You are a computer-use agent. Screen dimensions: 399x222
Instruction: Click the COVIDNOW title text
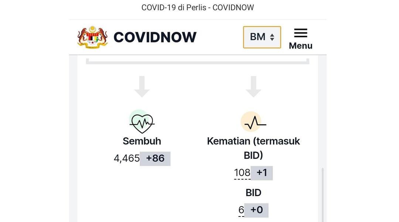(x=155, y=37)
